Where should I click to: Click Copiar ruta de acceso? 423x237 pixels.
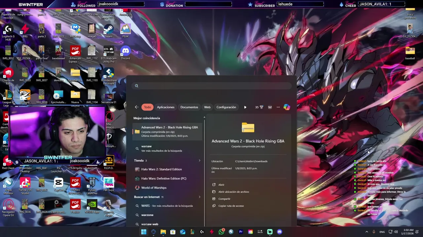[x=228, y=206]
